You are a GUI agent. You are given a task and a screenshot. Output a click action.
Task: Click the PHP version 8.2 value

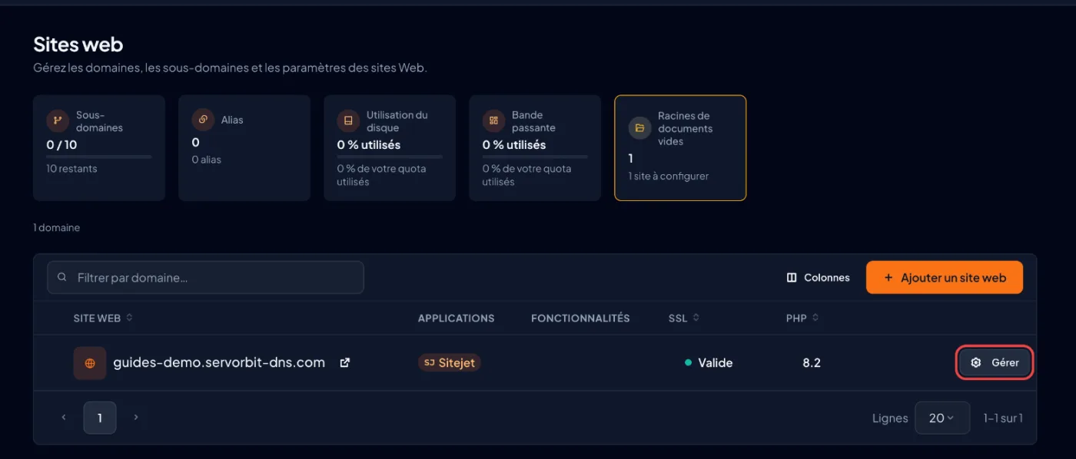(812, 363)
